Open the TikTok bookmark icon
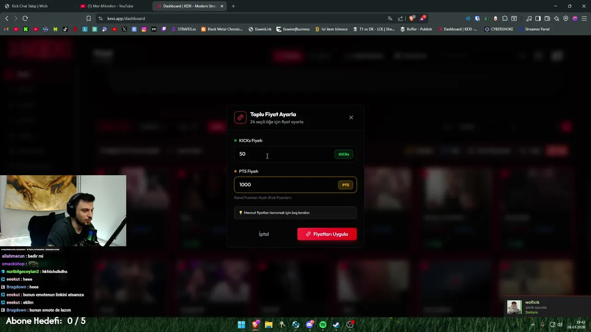The height and width of the screenshot is (332, 591). point(65,29)
